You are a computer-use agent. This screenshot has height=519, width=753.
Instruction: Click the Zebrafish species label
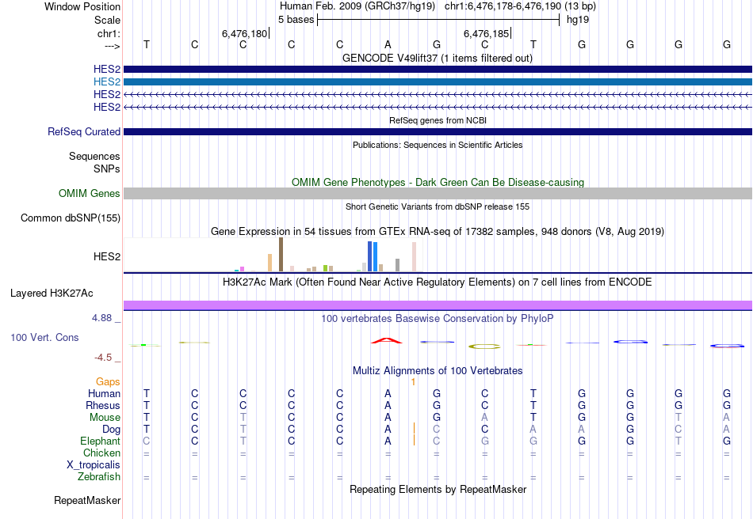point(99,477)
